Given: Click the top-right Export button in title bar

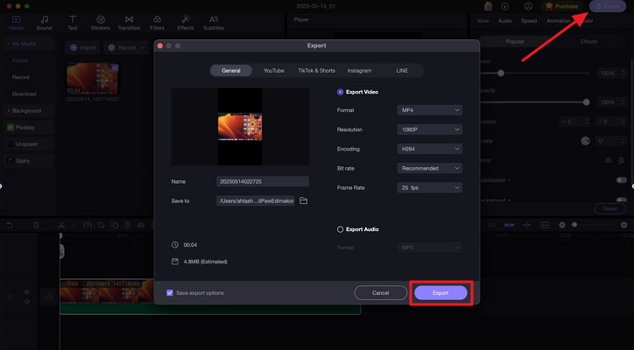Looking at the screenshot, I should [608, 6].
